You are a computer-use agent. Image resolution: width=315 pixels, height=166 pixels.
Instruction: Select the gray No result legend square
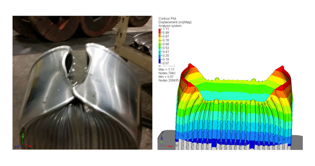[160, 66]
